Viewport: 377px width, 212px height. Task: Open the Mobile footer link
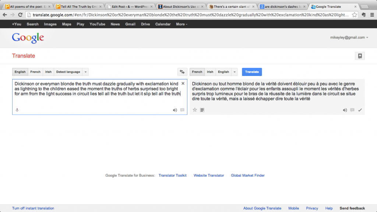click(293, 208)
